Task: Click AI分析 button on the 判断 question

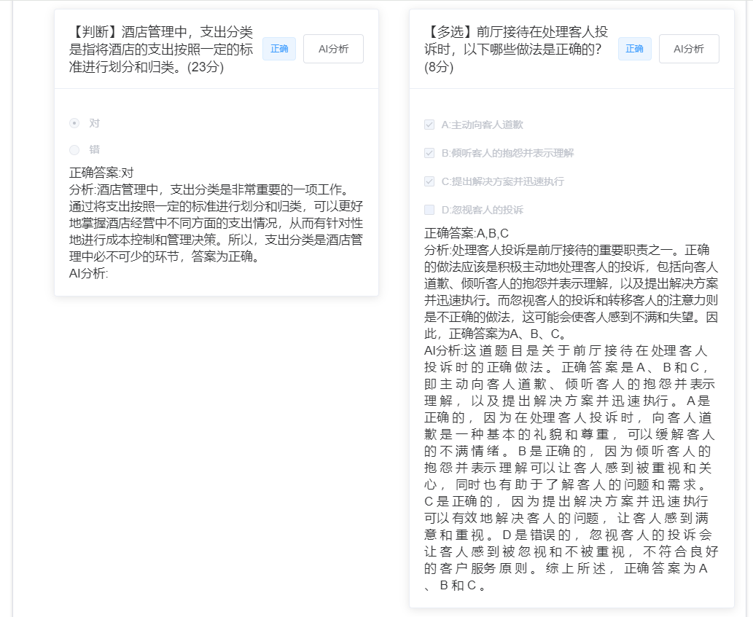Action: click(333, 49)
